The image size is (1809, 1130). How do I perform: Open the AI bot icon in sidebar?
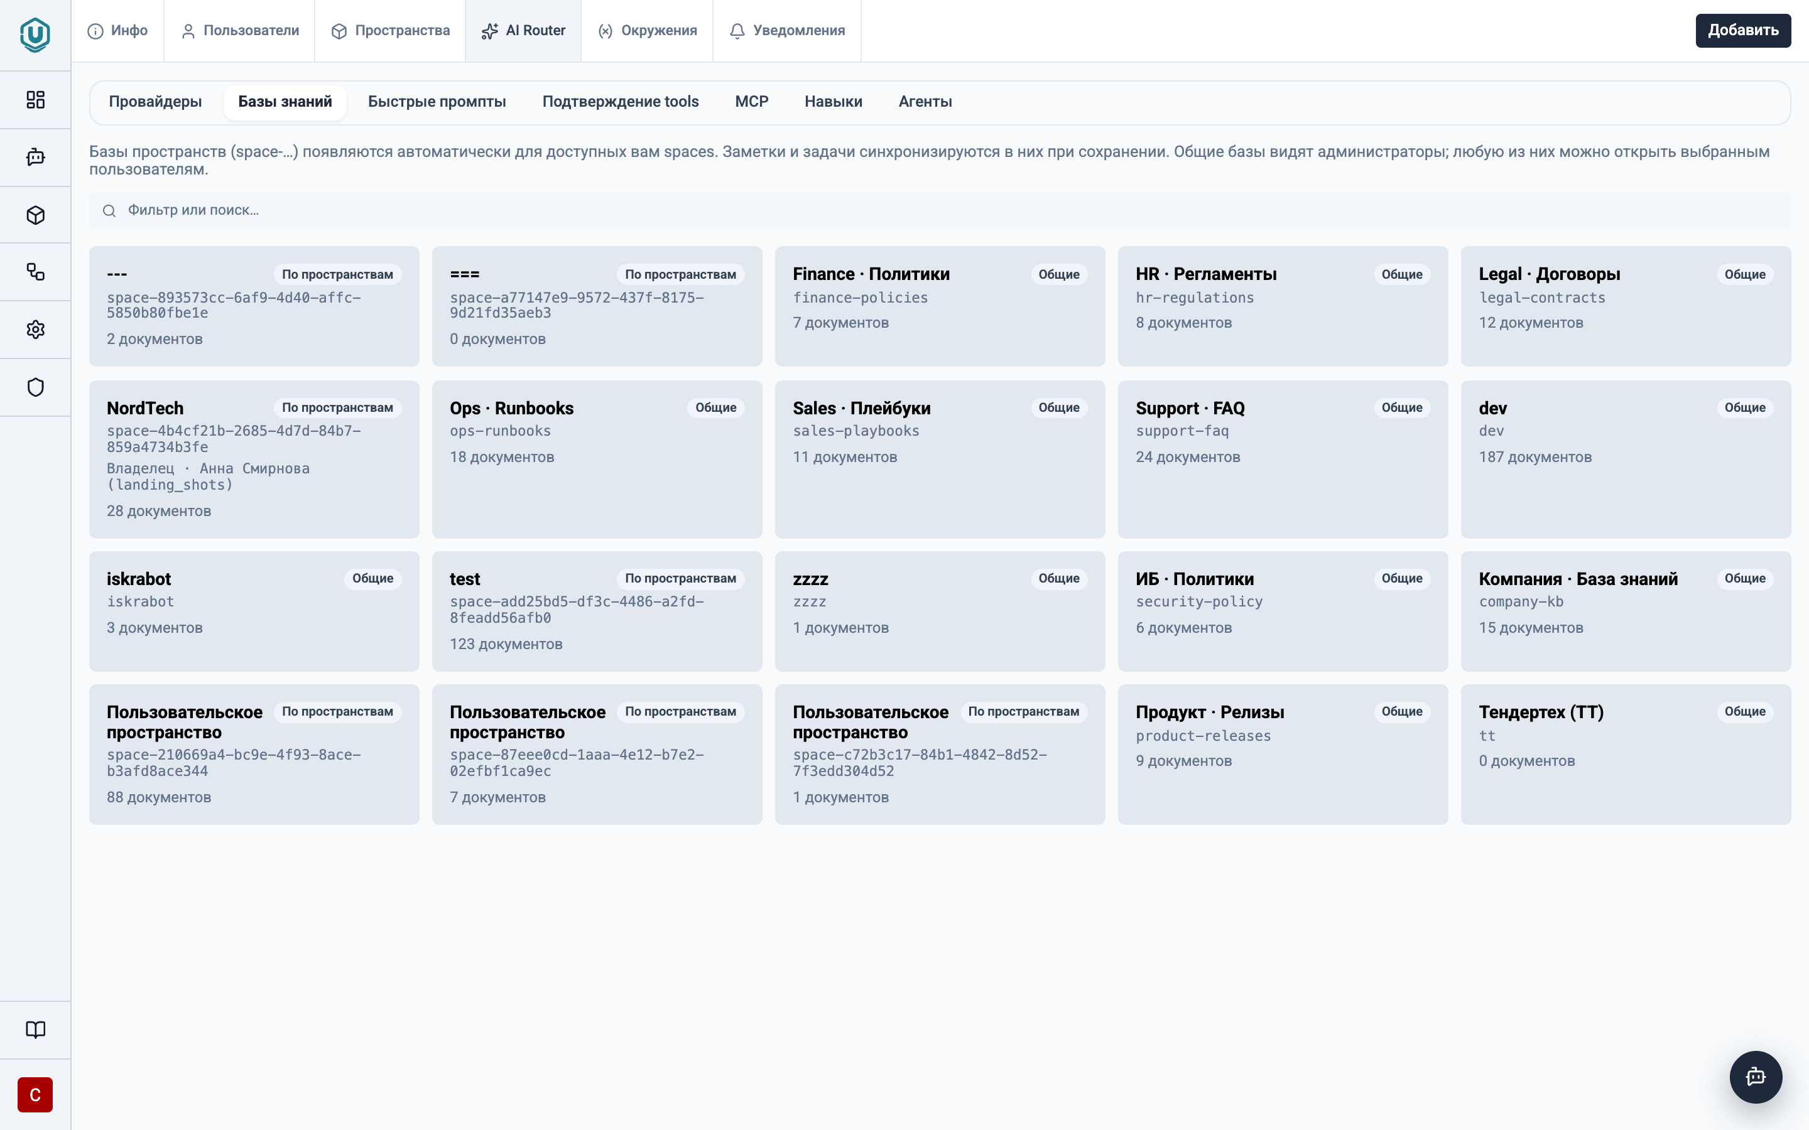35,157
